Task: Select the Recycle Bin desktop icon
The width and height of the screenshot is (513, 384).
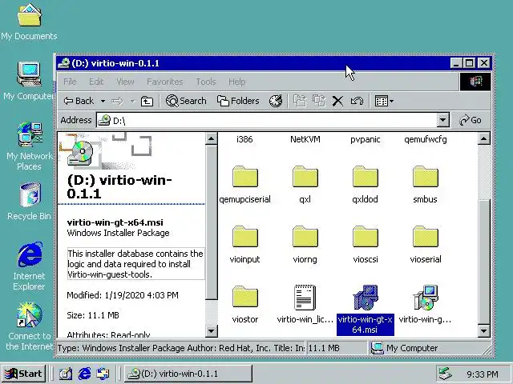Action: 29,202
